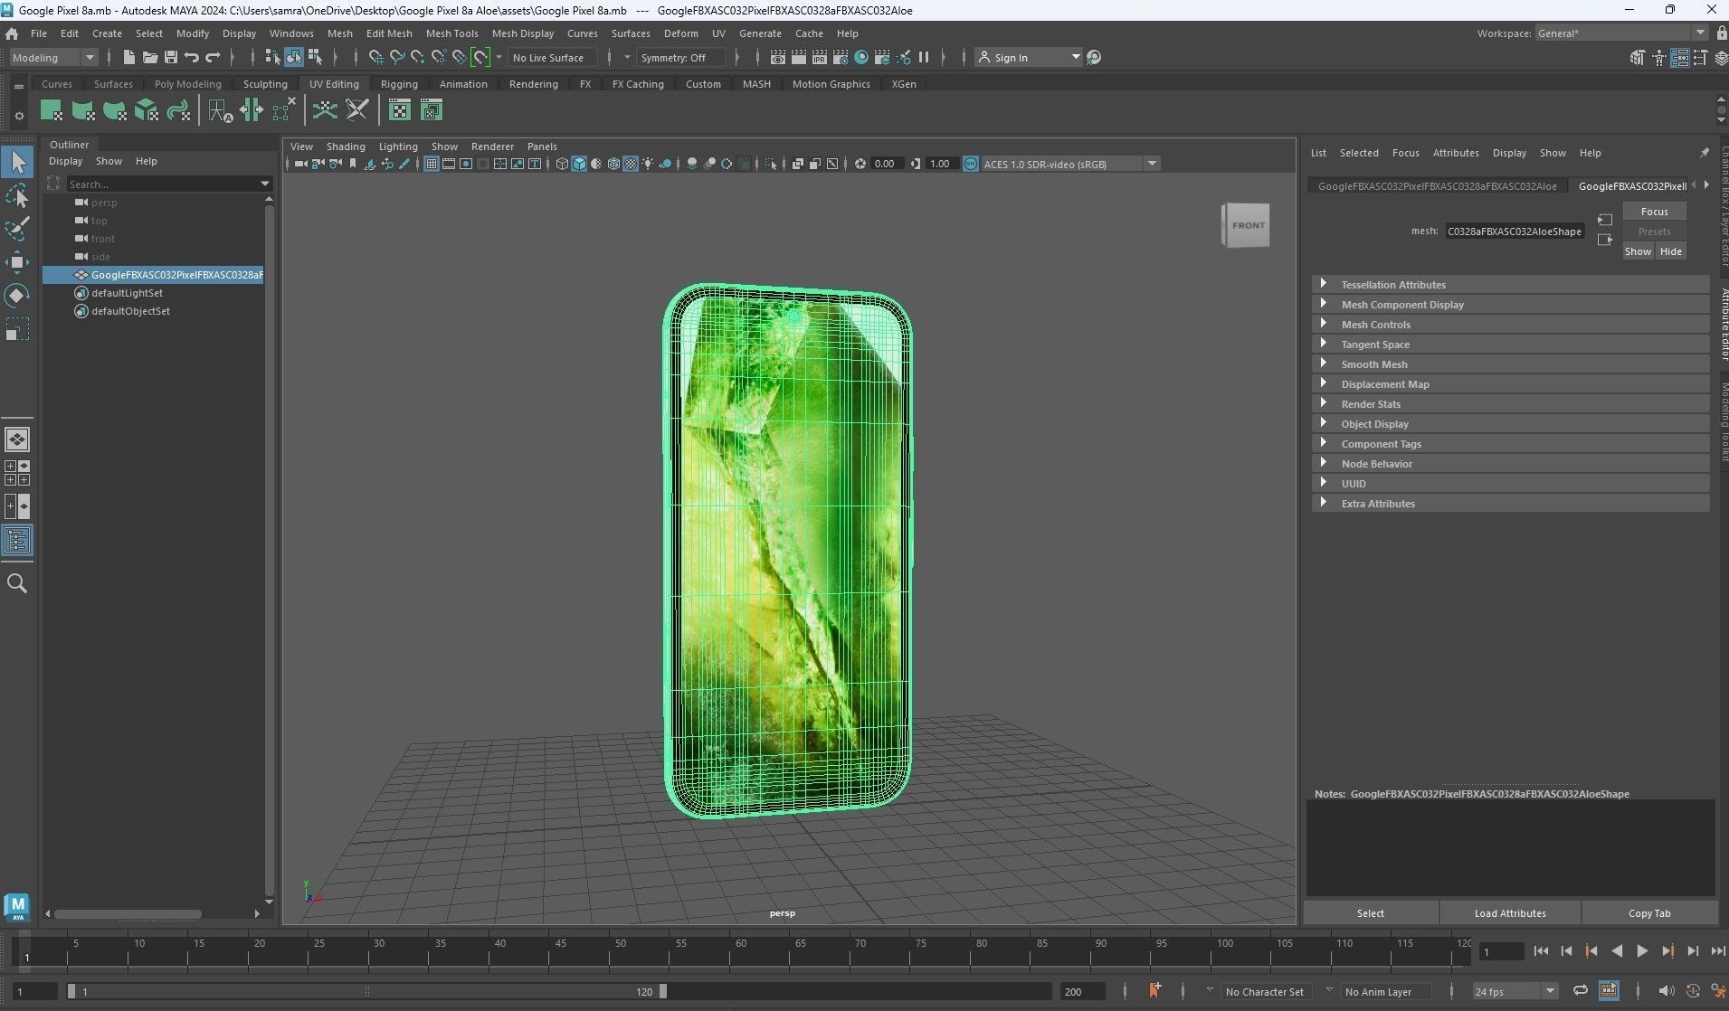Open the UV Editor shelf icon
Screen dimensions: 1729x1011
[x=399, y=110]
